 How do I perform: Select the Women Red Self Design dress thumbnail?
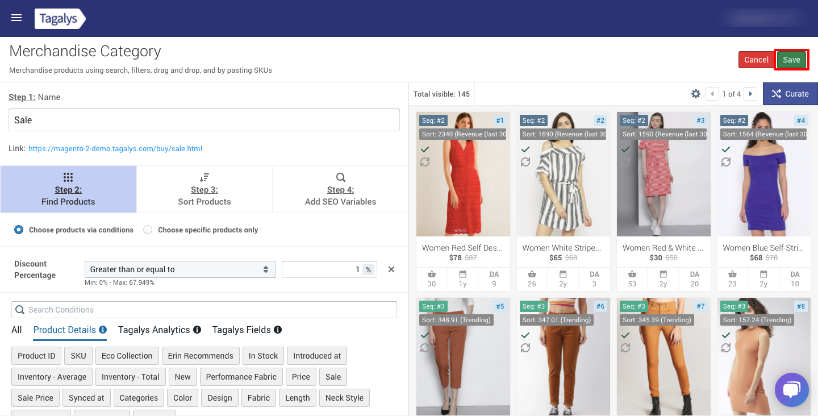point(464,174)
